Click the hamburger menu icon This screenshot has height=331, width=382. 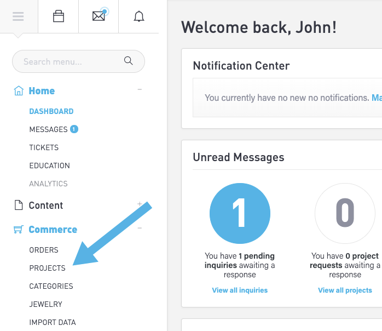click(18, 16)
